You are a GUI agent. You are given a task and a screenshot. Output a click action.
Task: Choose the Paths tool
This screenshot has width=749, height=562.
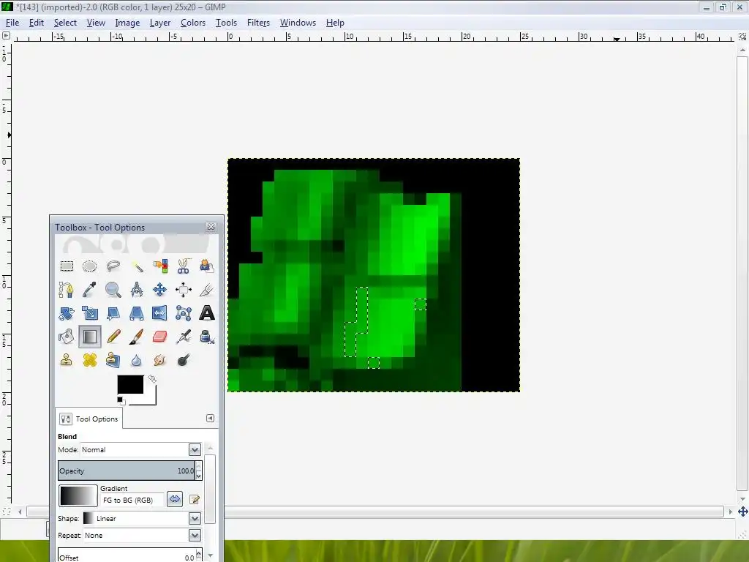click(x=67, y=290)
